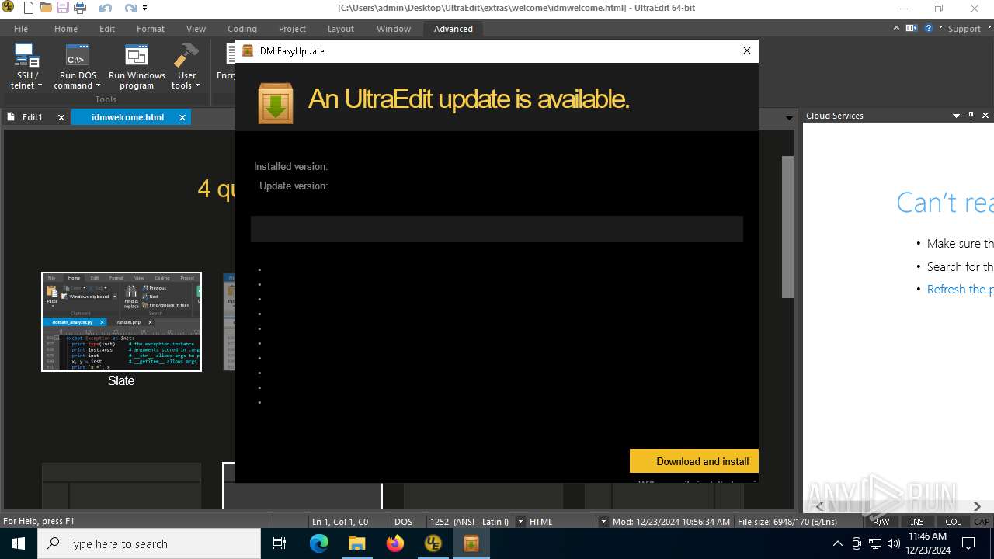994x559 pixels.
Task: Select the Slate theme thumbnail
Action: [121, 321]
